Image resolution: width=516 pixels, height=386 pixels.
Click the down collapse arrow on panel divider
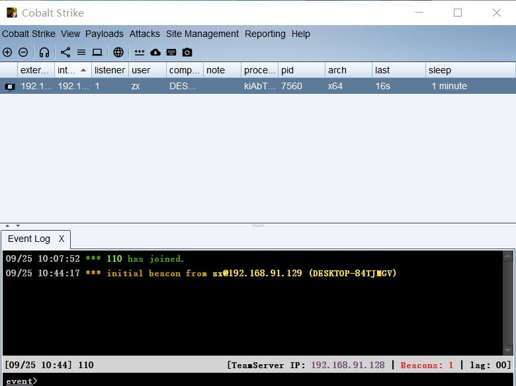18,225
